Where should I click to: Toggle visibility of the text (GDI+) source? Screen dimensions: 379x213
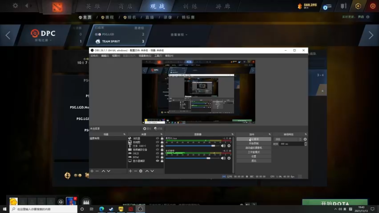[x=157, y=146]
